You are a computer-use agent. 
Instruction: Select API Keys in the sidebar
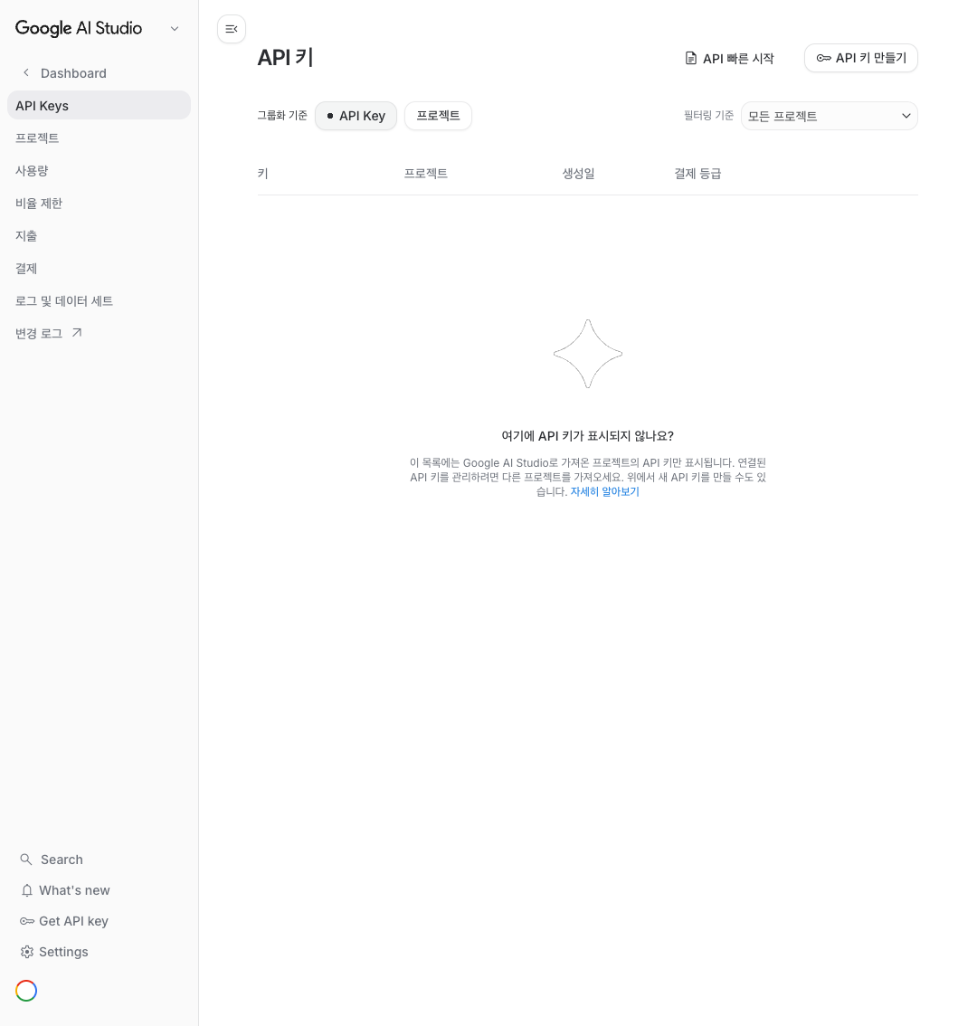pos(99,105)
